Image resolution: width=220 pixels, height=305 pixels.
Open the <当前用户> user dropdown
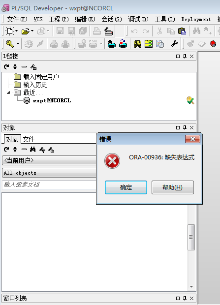click(x=49, y=160)
